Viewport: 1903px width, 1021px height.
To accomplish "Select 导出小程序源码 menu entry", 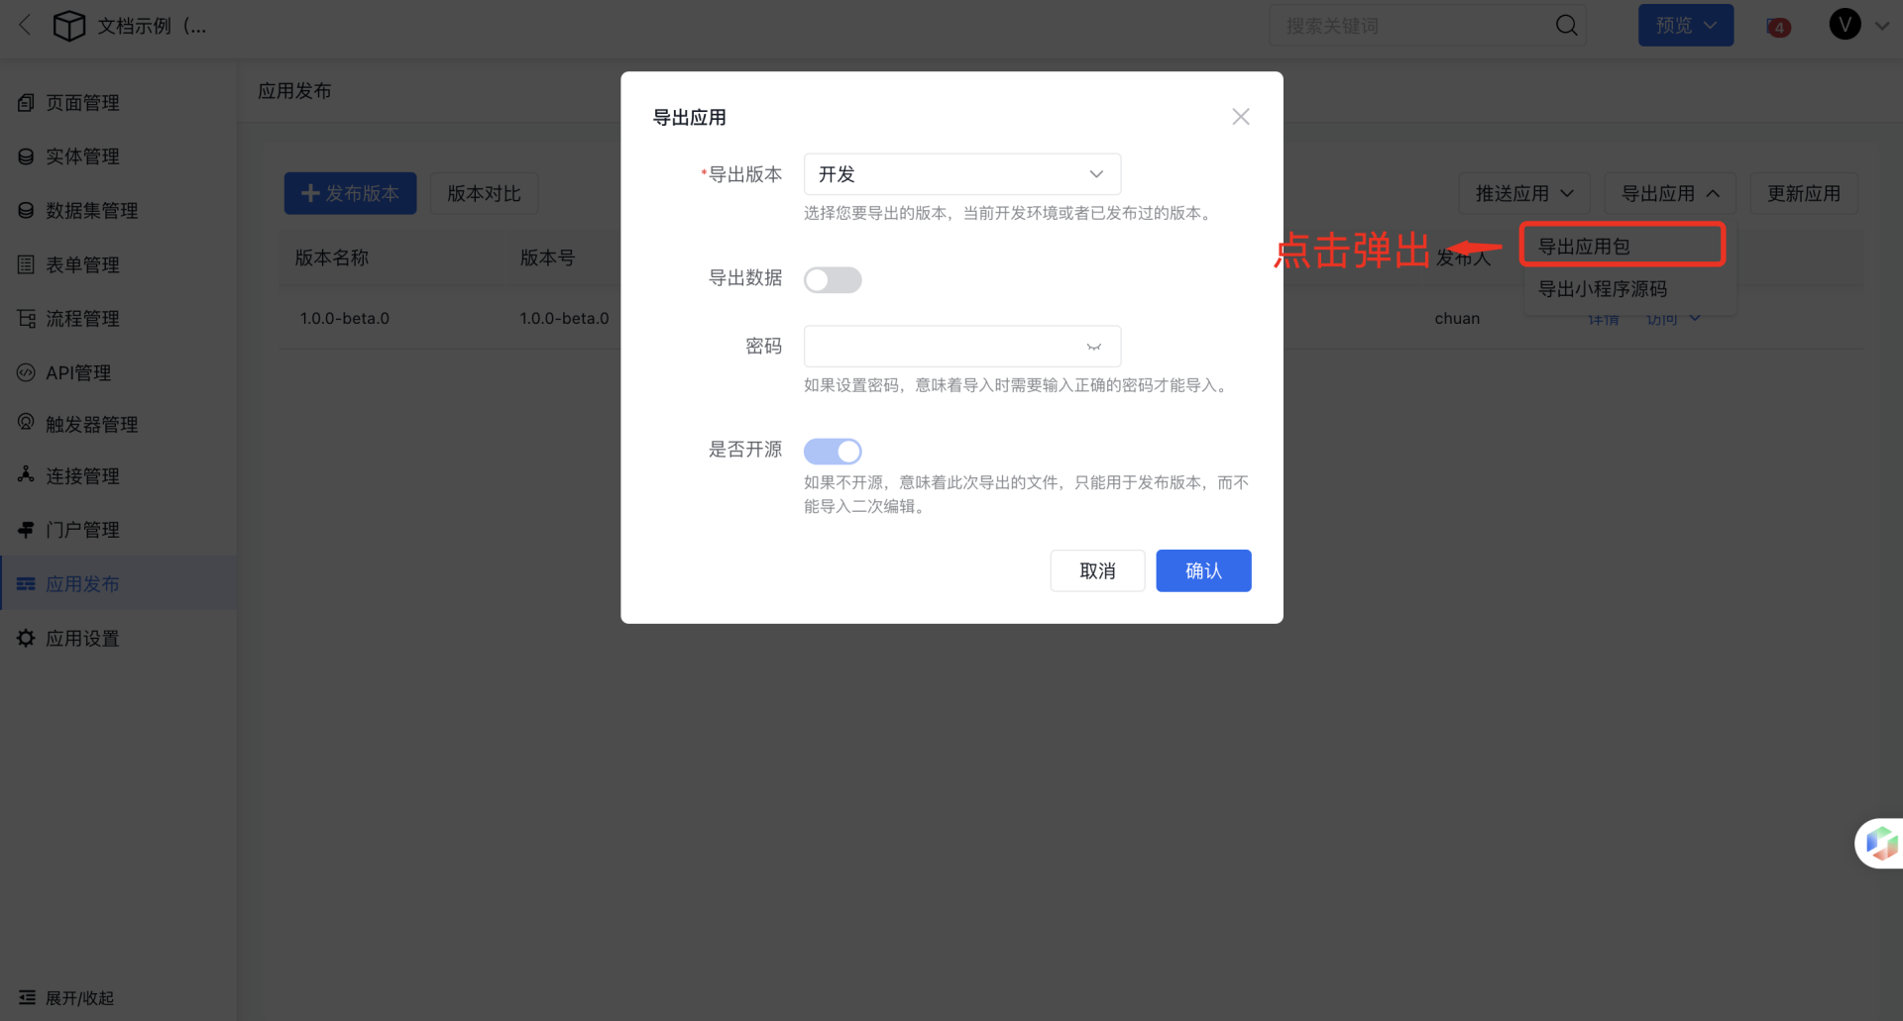I will coord(1602,288).
